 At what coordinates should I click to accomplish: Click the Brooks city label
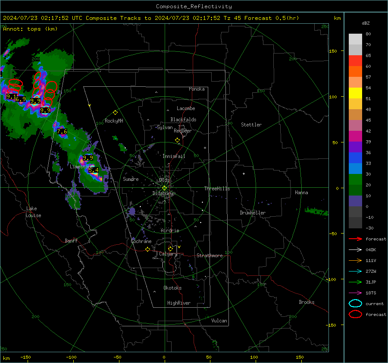pos(307,302)
